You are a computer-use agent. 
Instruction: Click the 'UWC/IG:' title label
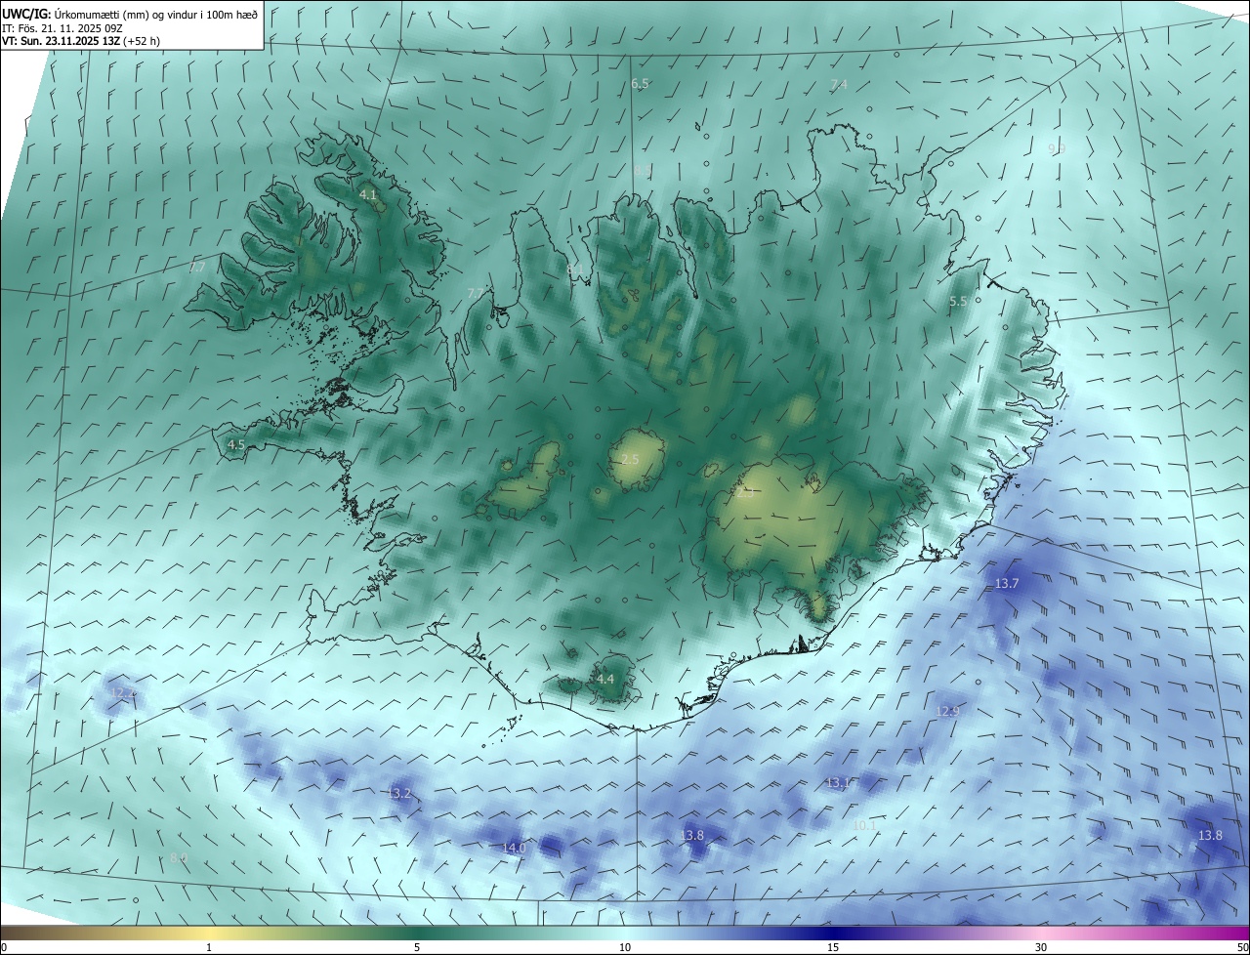click(x=26, y=14)
